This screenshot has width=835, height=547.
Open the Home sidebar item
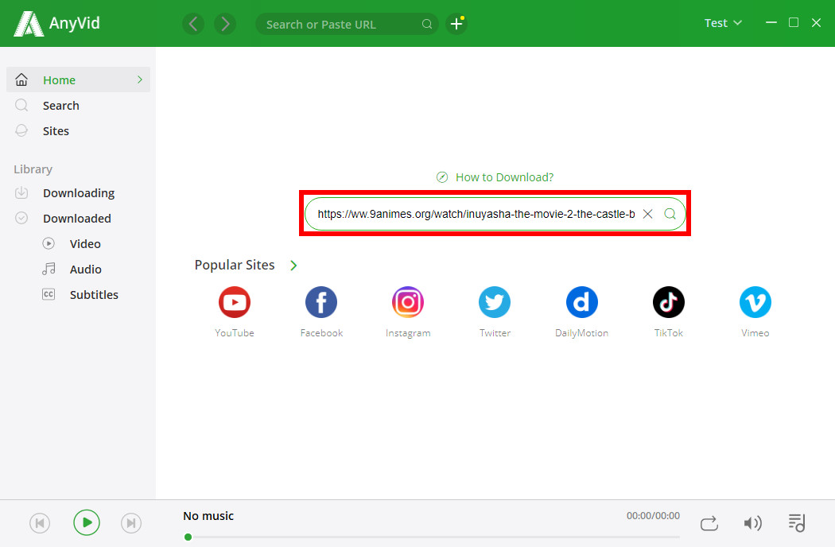coord(78,80)
